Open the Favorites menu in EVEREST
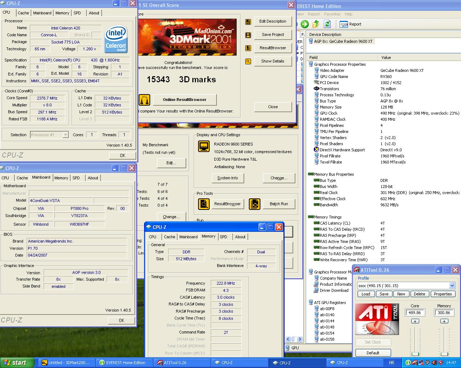Viewport: 461px width, 368px height. point(332,14)
